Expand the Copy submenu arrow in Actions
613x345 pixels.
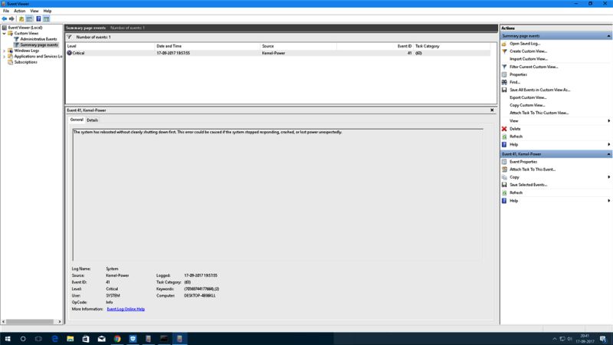click(x=608, y=177)
